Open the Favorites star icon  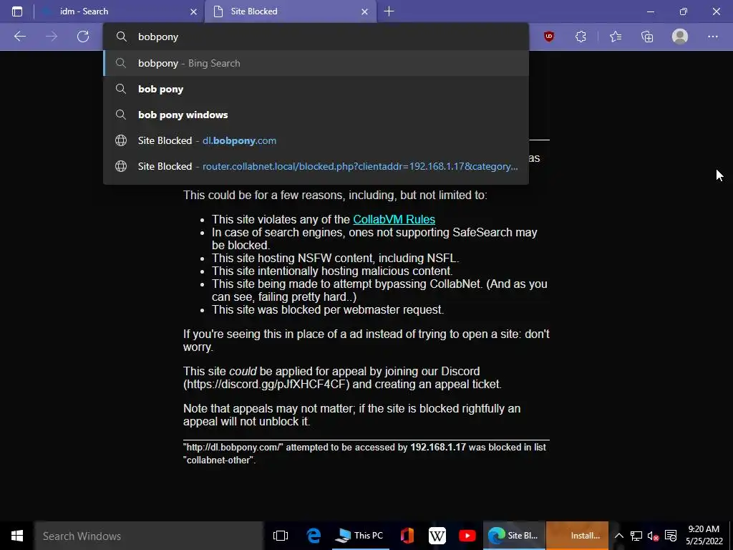point(616,37)
